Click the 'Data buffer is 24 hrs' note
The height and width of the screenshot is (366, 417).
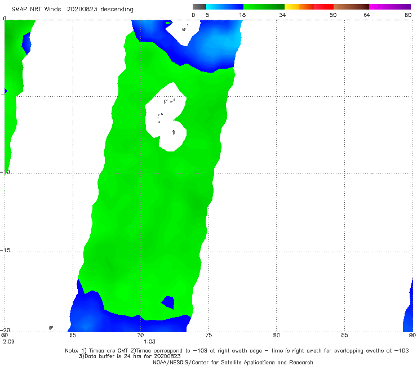coord(130,356)
